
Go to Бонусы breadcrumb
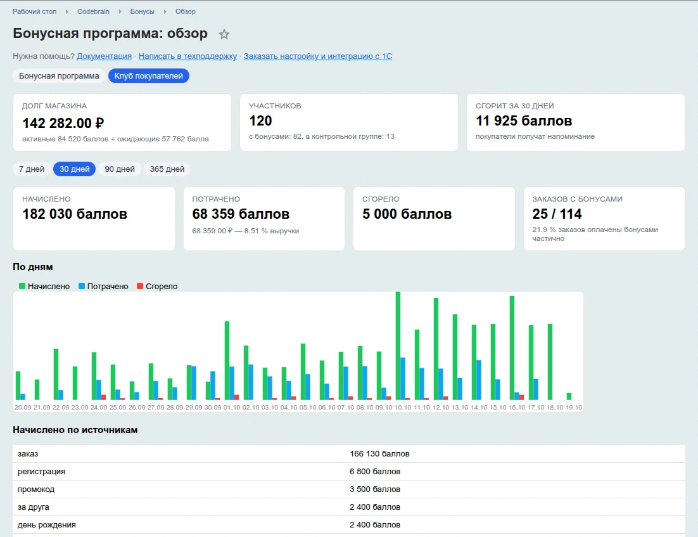click(x=143, y=11)
